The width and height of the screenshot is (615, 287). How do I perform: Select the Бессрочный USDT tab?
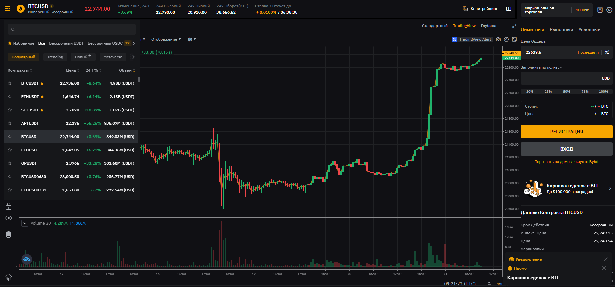[x=66, y=43]
